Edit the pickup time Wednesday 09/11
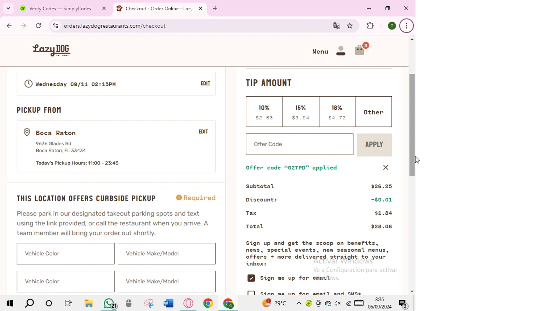The height and width of the screenshot is (311, 554). pos(205,83)
